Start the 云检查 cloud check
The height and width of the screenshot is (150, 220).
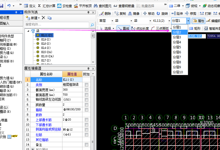(x=65, y=6)
